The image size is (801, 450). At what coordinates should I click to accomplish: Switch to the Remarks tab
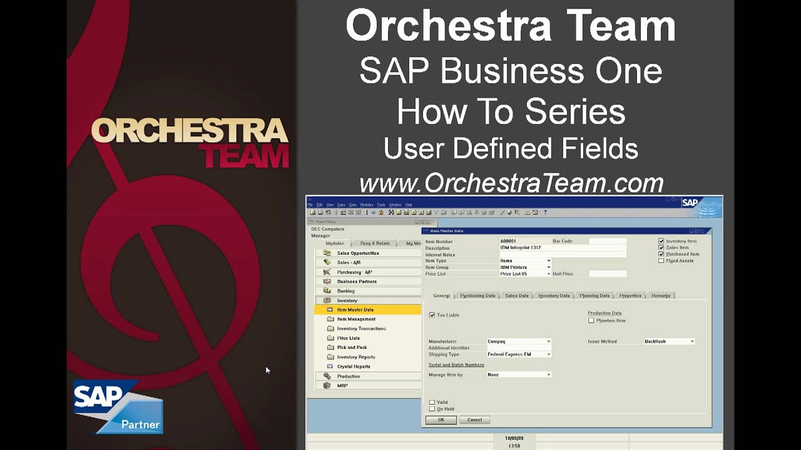point(661,296)
